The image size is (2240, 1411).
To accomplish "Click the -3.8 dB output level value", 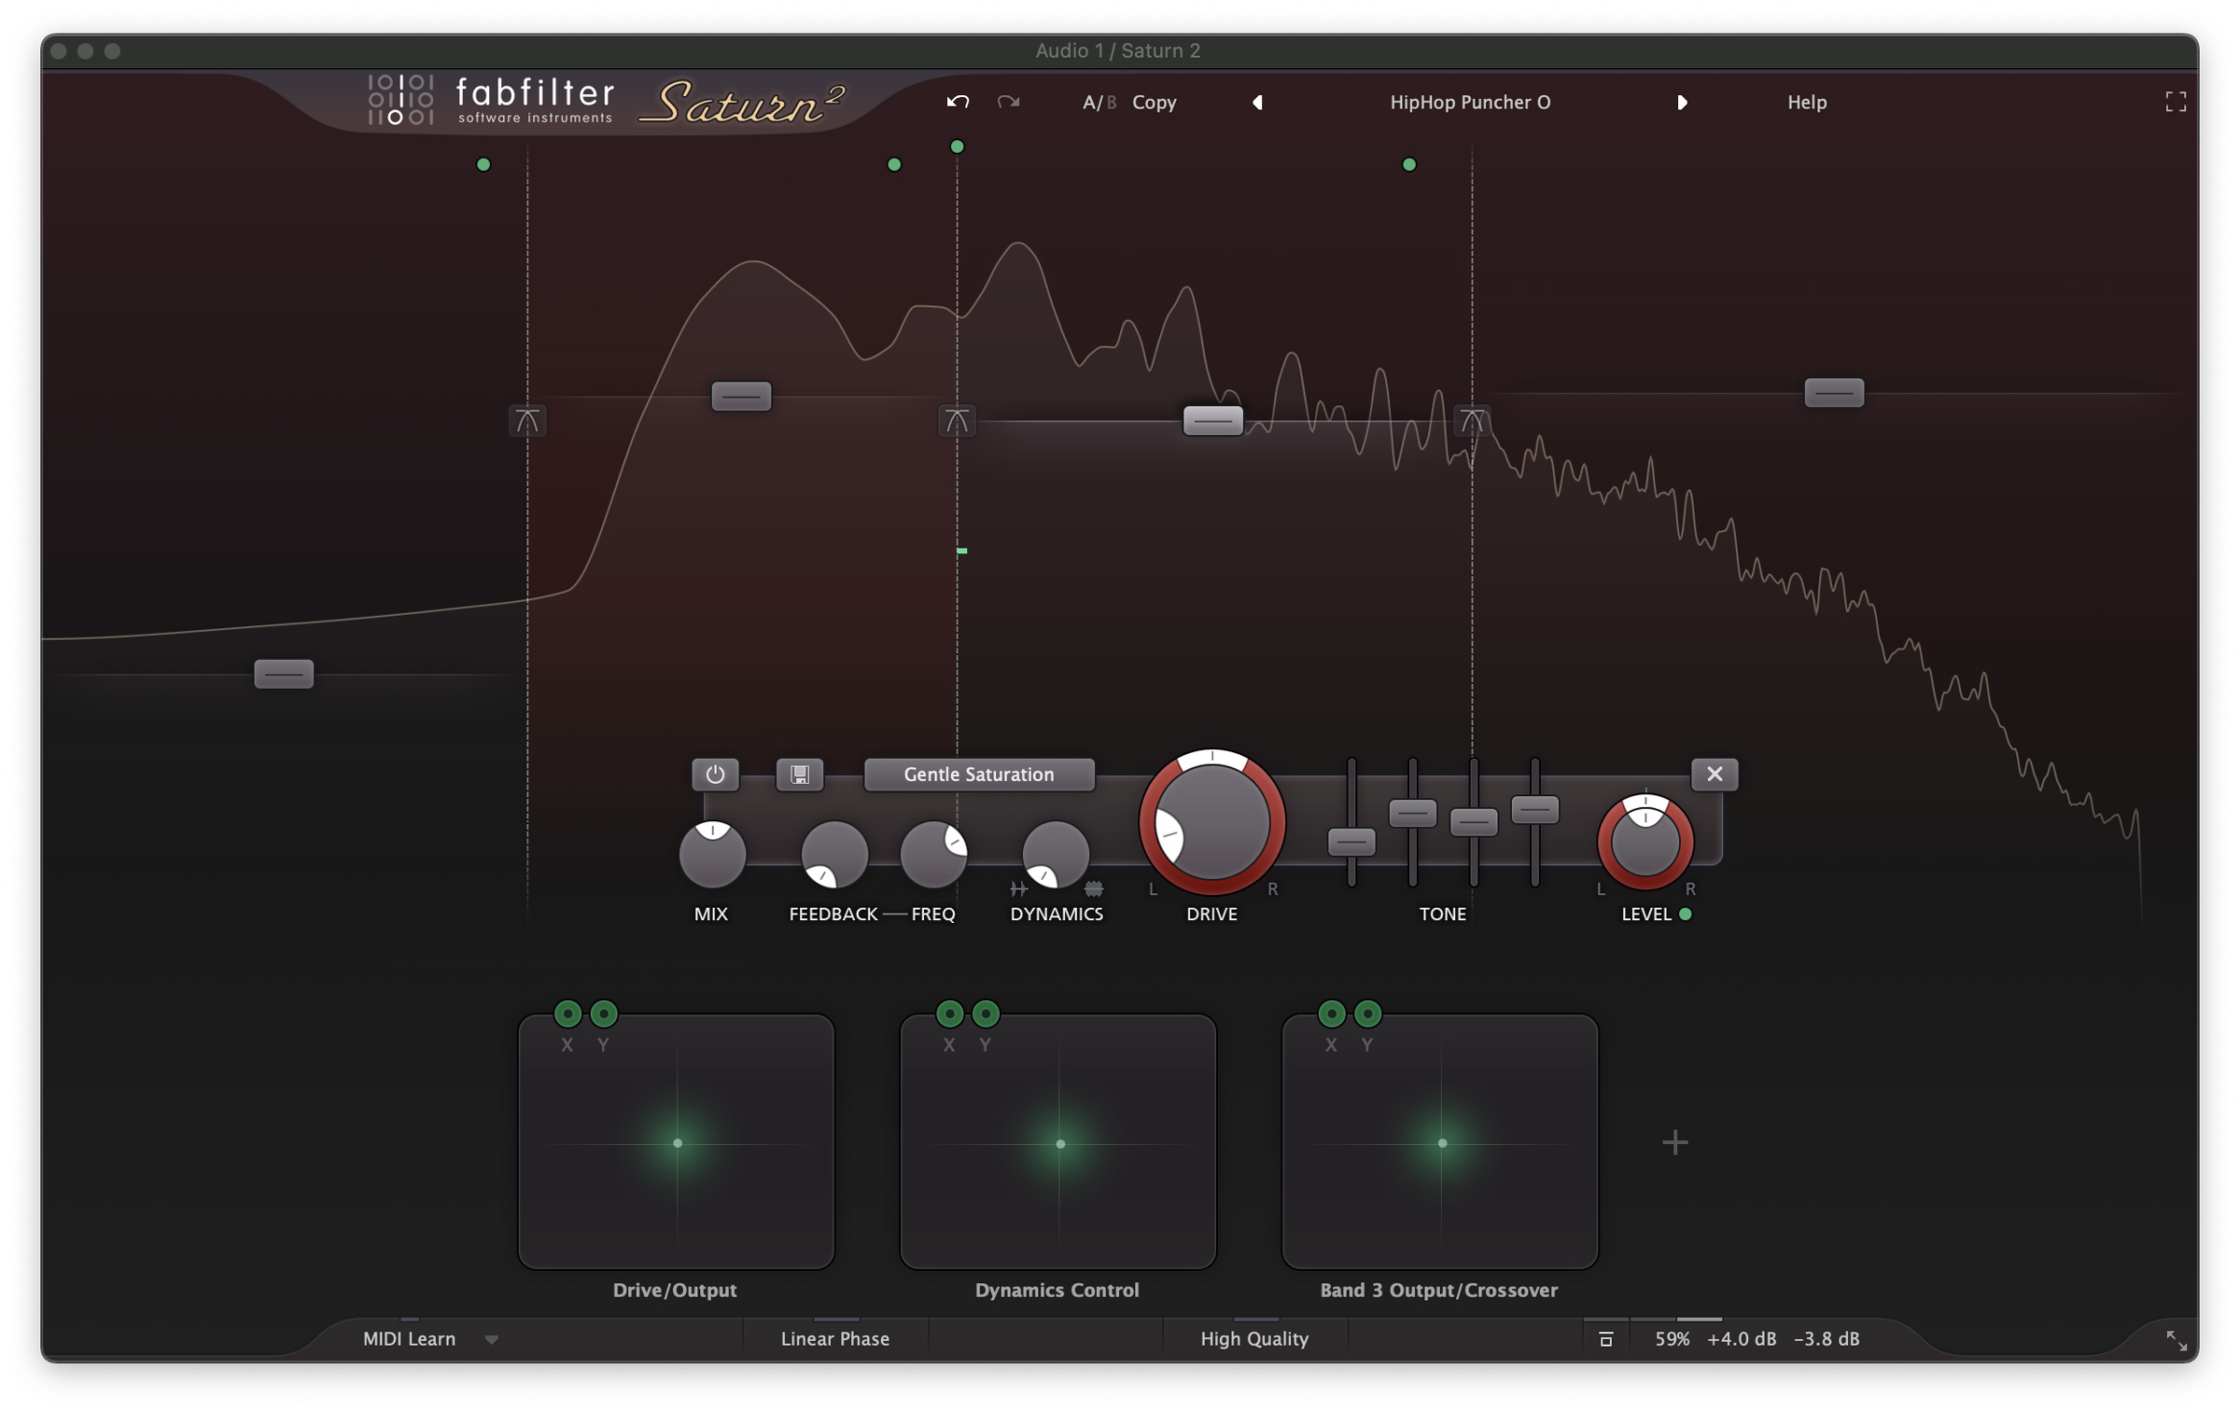I will coord(1827,1339).
